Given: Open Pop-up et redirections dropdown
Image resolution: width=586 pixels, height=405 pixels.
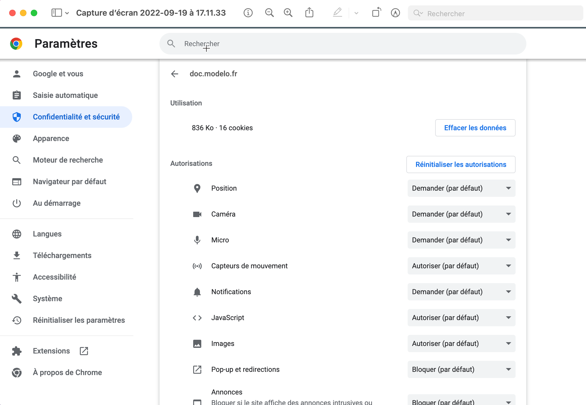Looking at the screenshot, I should coord(461,369).
